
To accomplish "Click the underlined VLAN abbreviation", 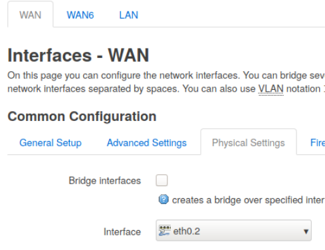I will tap(271, 89).
